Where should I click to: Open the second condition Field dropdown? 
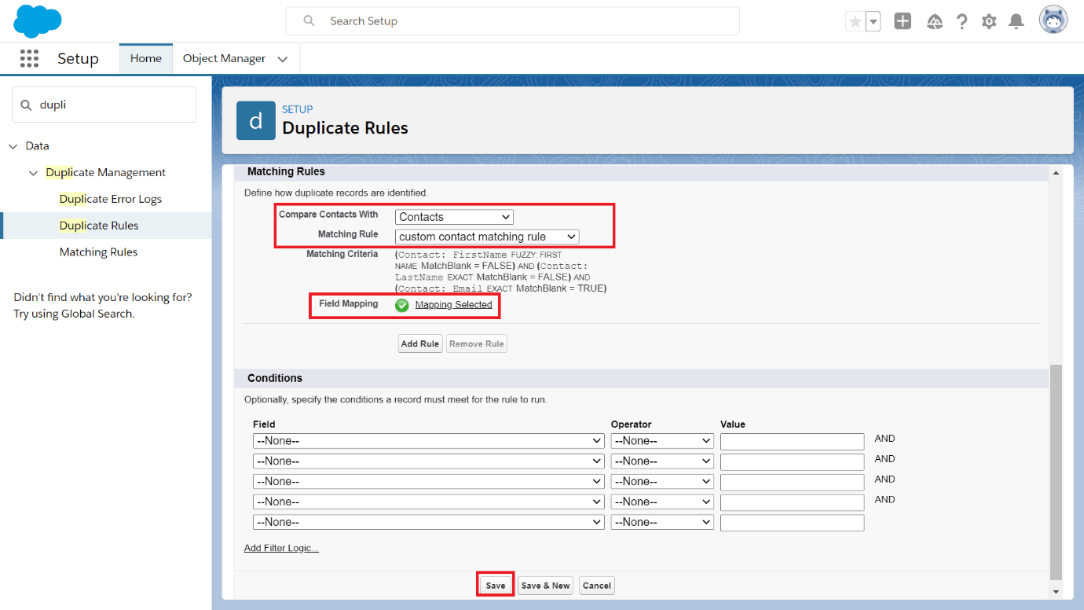click(x=429, y=461)
